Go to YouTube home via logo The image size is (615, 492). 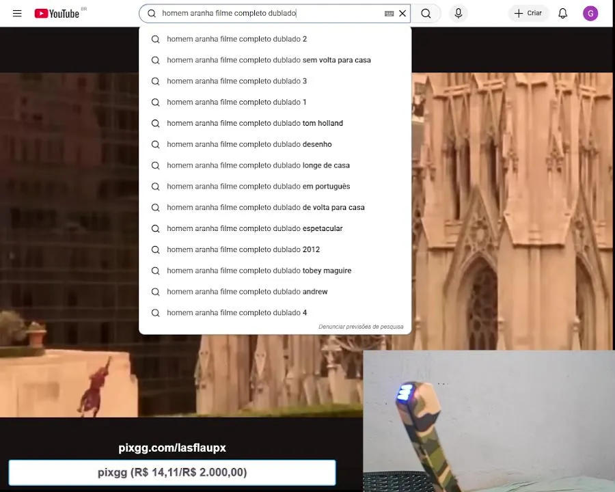click(x=57, y=14)
